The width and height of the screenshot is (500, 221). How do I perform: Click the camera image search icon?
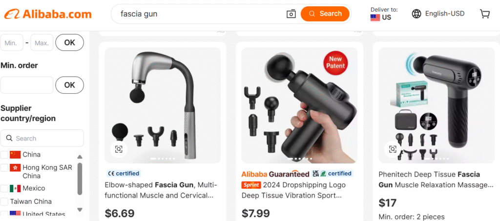point(291,14)
